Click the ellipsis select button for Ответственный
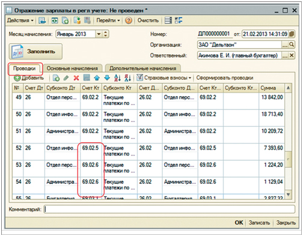The height and width of the screenshot is (236, 303). (285, 55)
